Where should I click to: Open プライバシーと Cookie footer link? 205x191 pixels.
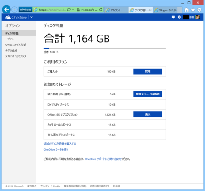50,186
